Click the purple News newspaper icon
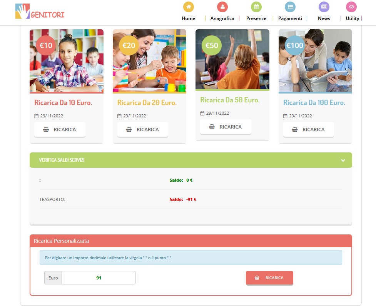The height and width of the screenshot is (306, 376). (324, 7)
